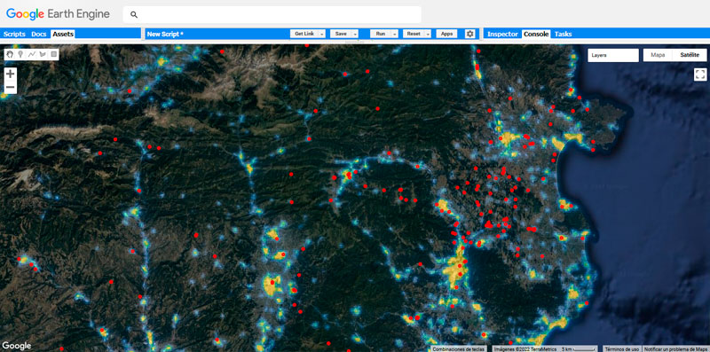The width and height of the screenshot is (710, 352).
Task: Open Combinaciones de teclas link
Action: point(459,348)
